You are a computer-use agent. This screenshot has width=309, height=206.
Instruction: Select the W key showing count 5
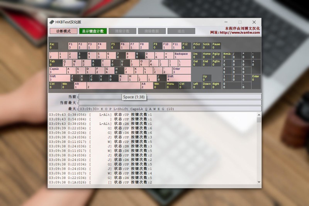77,63
